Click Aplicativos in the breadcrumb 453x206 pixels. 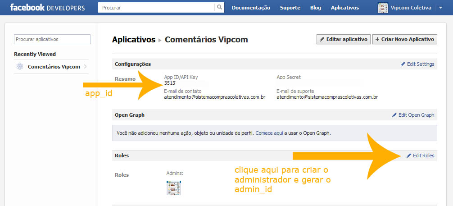133,40
